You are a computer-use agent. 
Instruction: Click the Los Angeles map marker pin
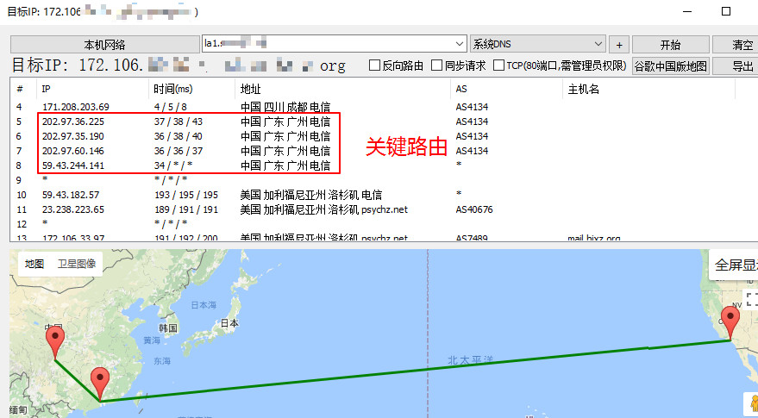pyautogui.click(x=731, y=323)
